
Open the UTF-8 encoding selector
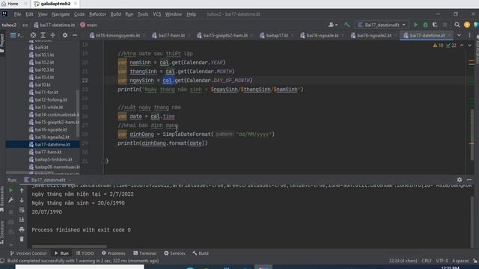[x=442, y=261]
